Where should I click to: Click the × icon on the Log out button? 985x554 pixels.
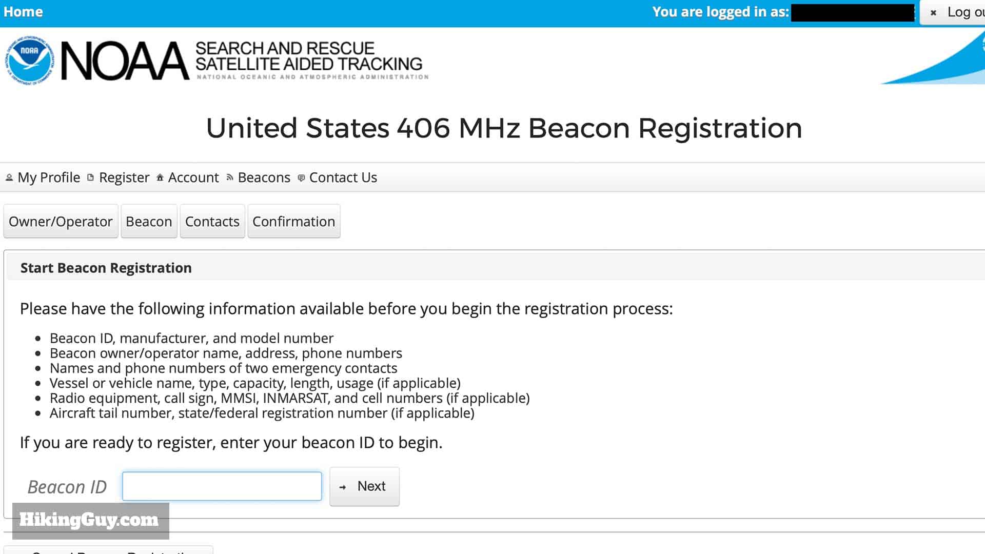click(934, 12)
